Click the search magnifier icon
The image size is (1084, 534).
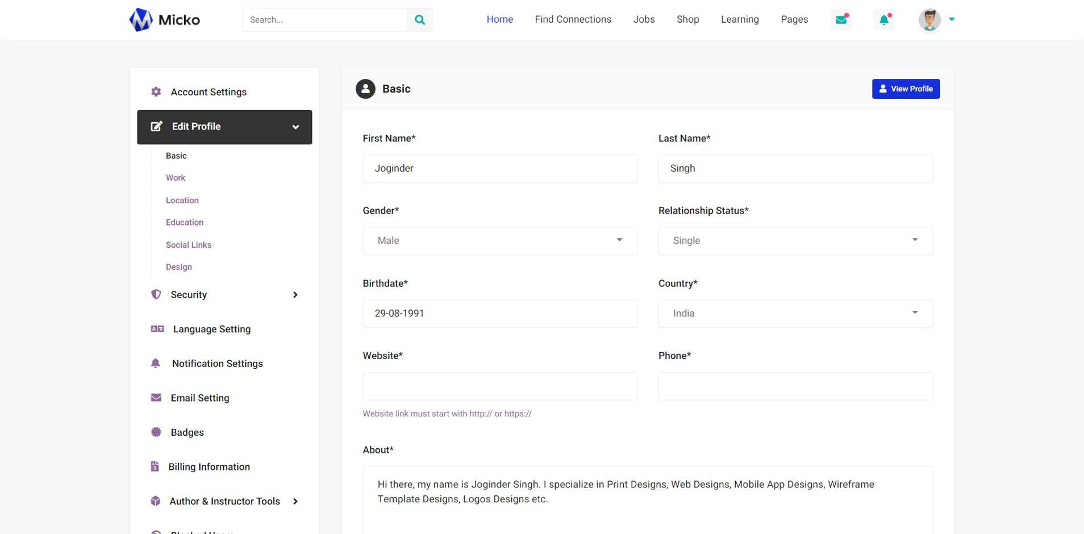pyautogui.click(x=419, y=20)
